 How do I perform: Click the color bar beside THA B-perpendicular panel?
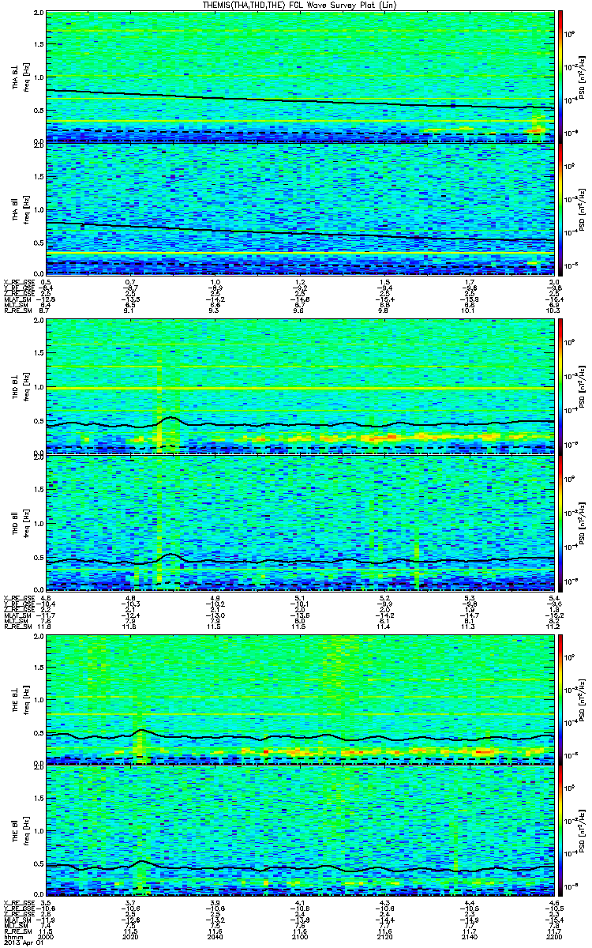coord(561,77)
